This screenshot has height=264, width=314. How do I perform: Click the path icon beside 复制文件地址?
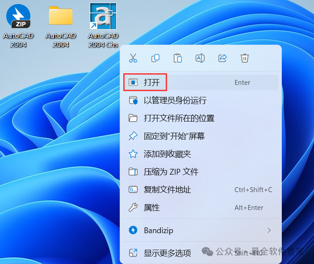click(133, 189)
